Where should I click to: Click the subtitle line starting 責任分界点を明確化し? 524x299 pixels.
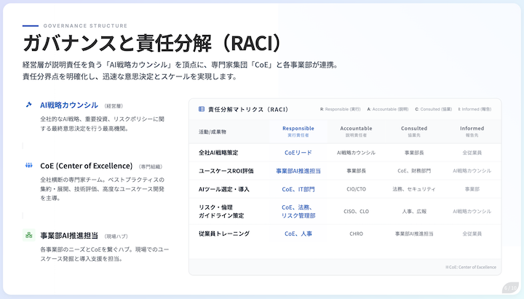[x=131, y=76]
